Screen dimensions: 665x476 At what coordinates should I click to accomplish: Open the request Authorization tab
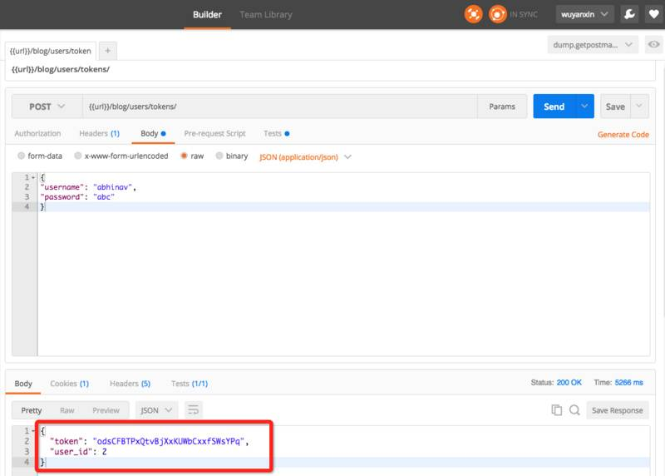tap(37, 133)
